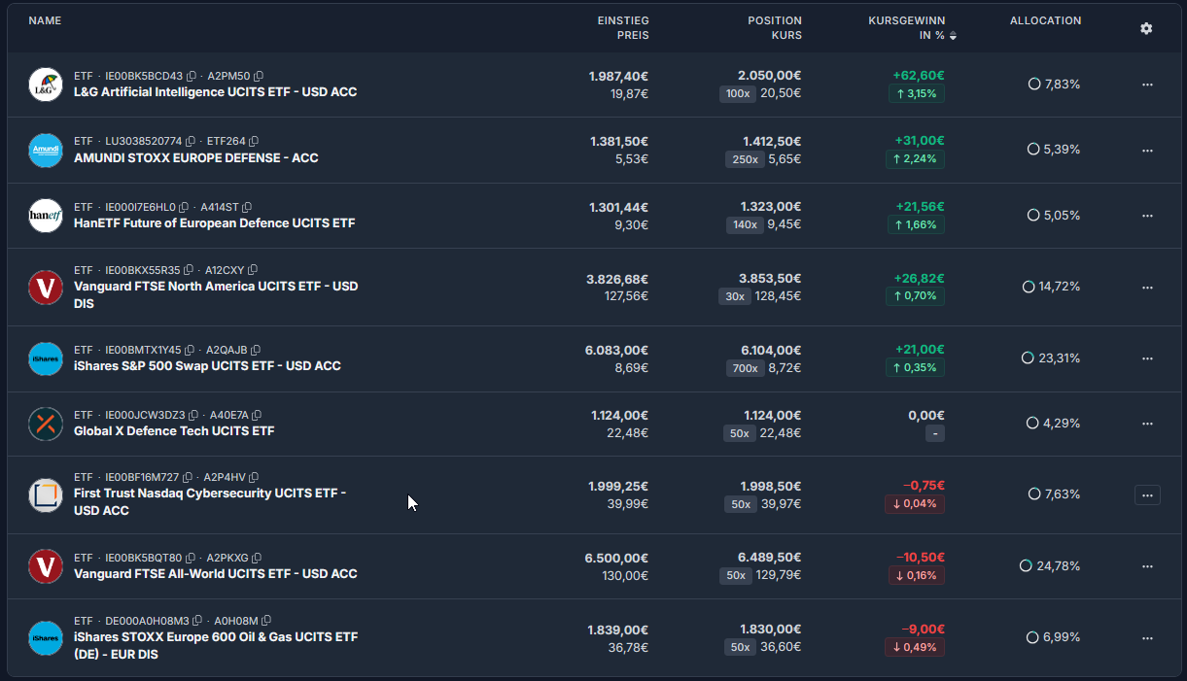Click the 0,49% loss badge
The image size is (1187, 681).
coord(915,647)
